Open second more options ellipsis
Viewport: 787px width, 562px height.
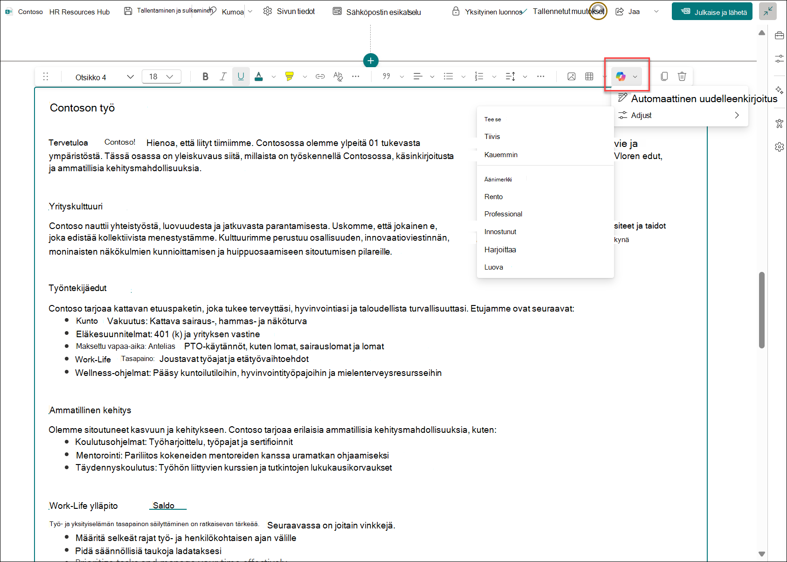pos(541,76)
